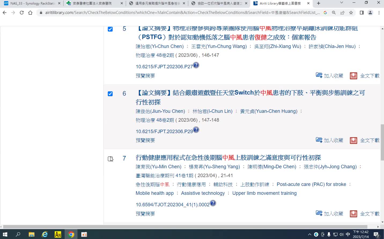Open journal 臺灣職能治療期刊 41卷1期 link

[x=164, y=175]
